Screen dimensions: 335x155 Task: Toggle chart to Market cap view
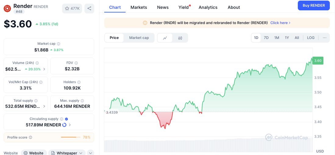(139, 38)
